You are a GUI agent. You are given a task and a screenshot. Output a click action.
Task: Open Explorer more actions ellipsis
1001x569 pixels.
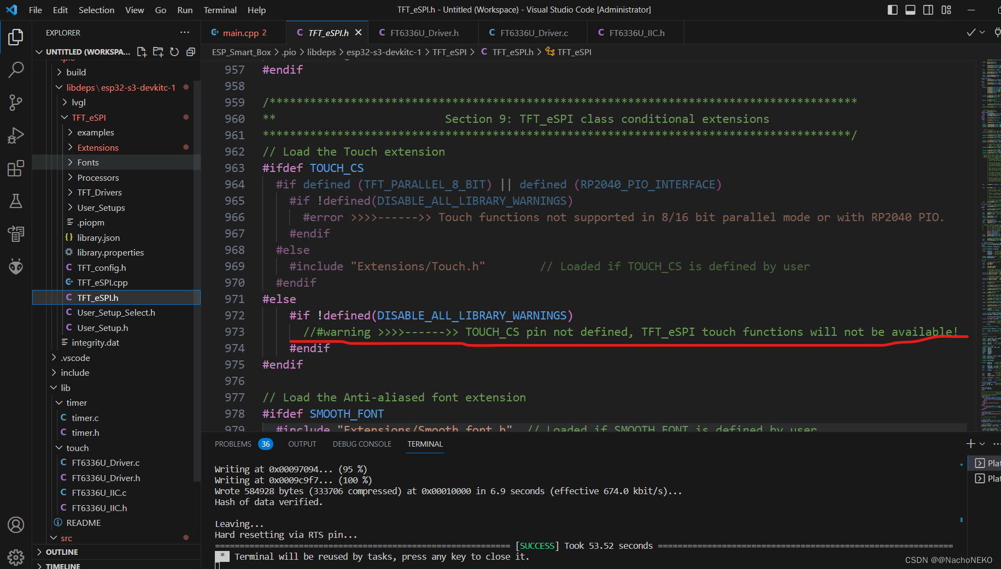pyautogui.click(x=185, y=33)
